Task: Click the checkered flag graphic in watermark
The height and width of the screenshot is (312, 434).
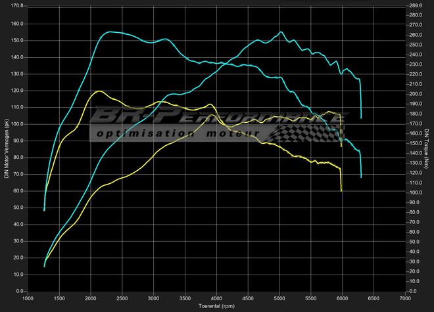Action: (309, 130)
